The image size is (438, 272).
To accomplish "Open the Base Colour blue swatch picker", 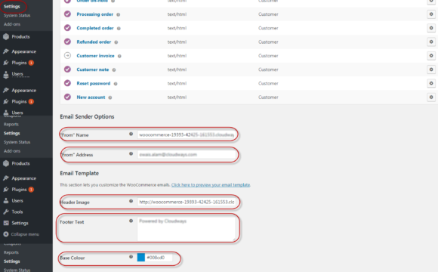I will (x=141, y=258).
